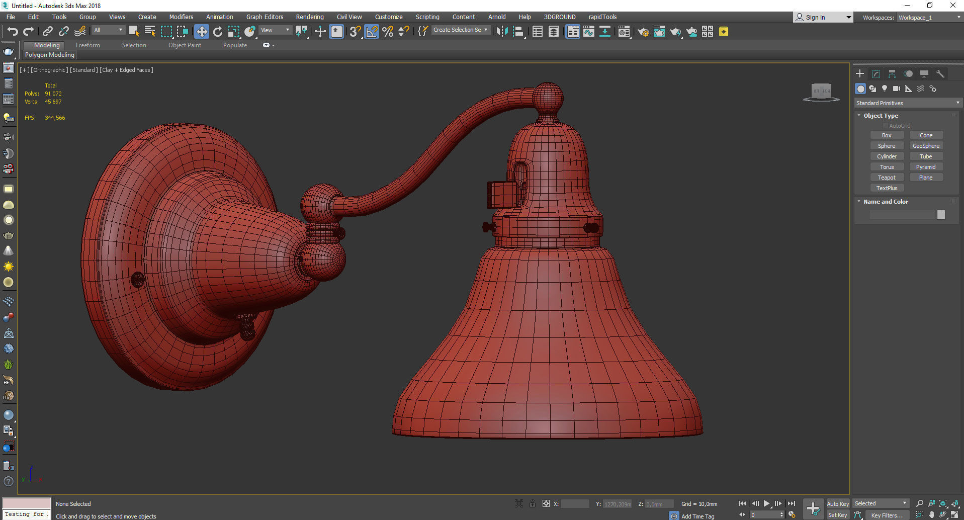Image resolution: width=964 pixels, height=520 pixels.
Task: Open the Curve Editor from toolbar
Action: coord(589,32)
